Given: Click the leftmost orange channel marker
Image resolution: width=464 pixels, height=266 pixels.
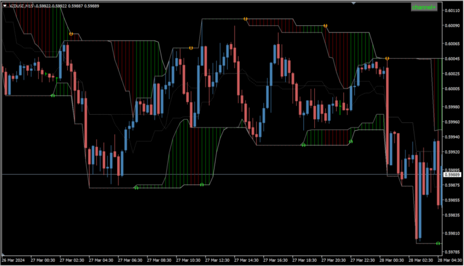Looking at the screenshot, I should coord(71,34).
